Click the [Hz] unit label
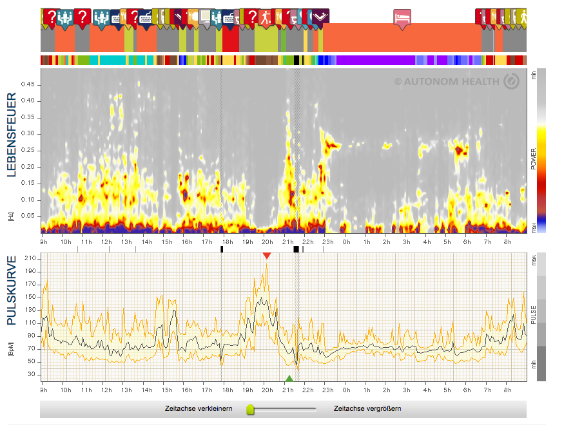This screenshot has width=564, height=427. coord(11,216)
